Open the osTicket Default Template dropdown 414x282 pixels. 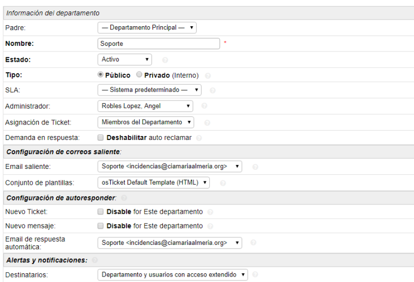153,183
